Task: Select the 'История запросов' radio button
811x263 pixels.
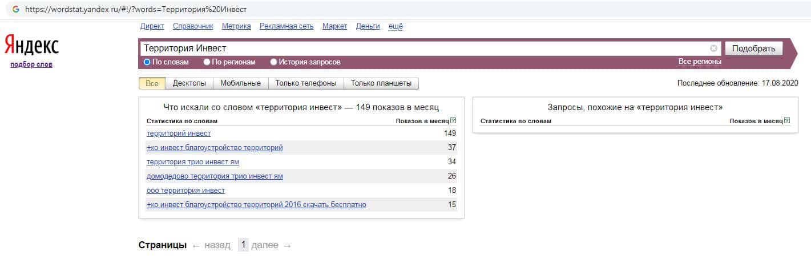Action: 274,62
